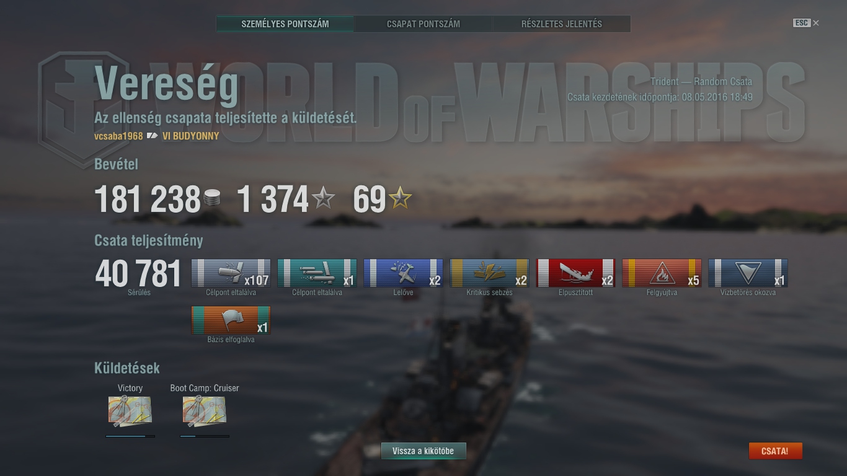The height and width of the screenshot is (476, 847).
Task: Switch to the Csapat Pontszám tab
Action: [x=423, y=24]
